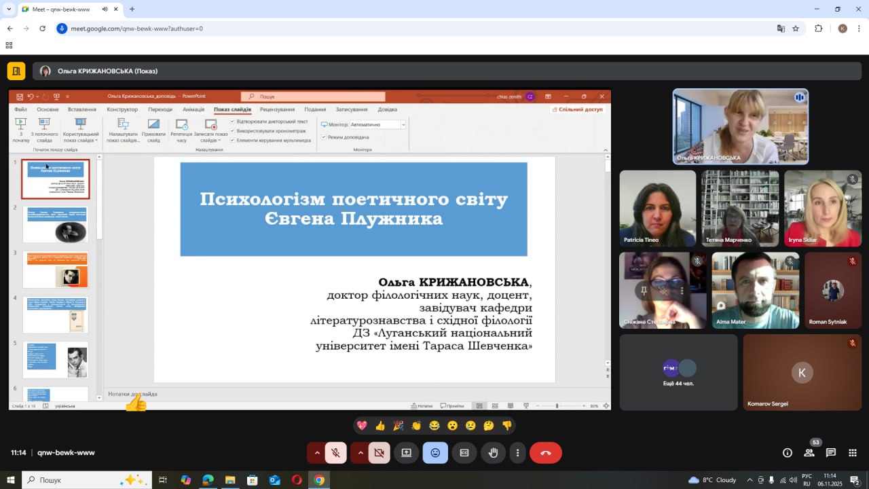Open the in-call chat panel

(830, 453)
